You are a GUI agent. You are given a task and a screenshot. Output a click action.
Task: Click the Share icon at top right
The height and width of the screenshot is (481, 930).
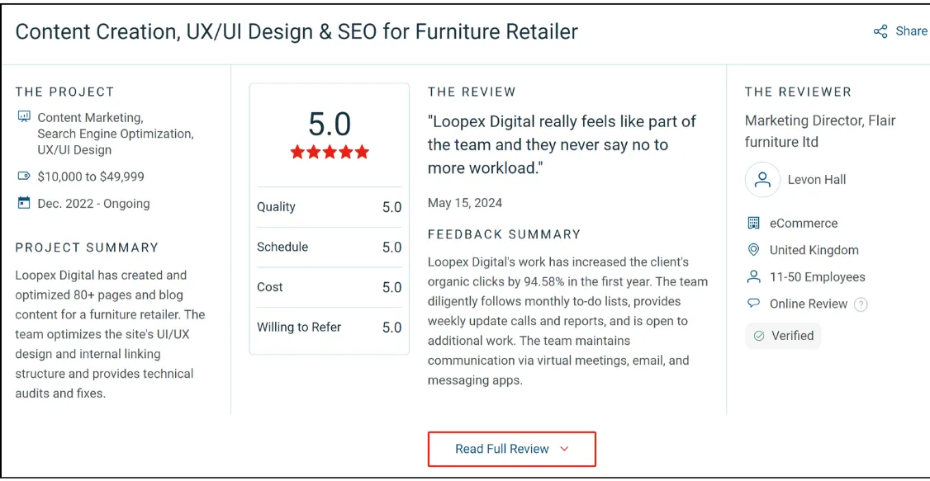point(880,31)
